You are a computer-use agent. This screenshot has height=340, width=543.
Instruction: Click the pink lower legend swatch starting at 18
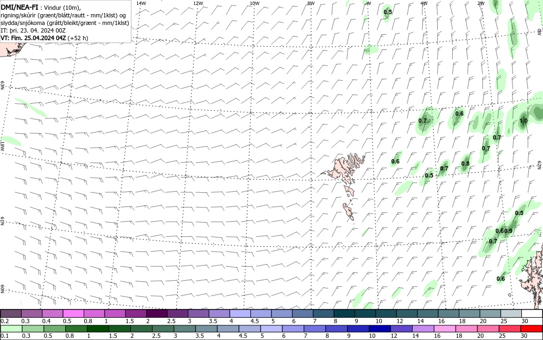click(x=466, y=329)
